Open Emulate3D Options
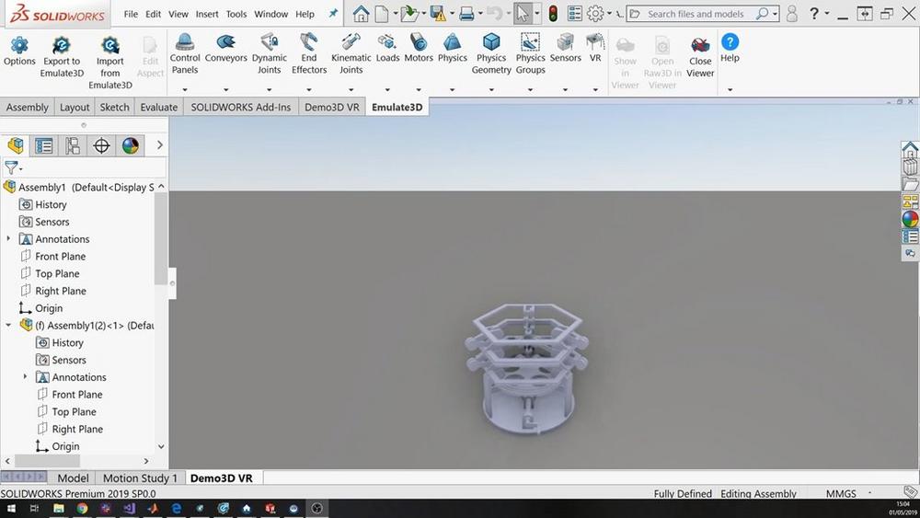The height and width of the screenshot is (518, 920). point(19,46)
